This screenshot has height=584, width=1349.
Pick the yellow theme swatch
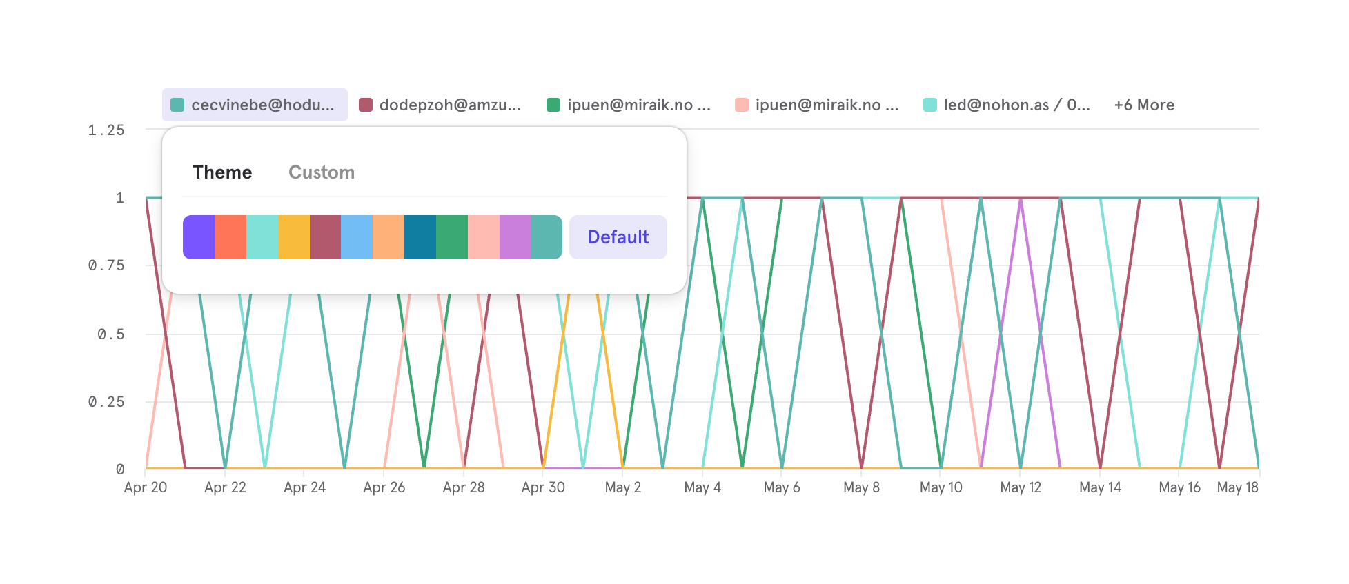point(294,237)
